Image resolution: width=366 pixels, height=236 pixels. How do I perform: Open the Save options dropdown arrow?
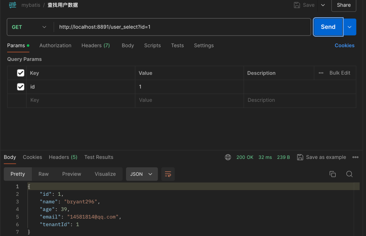click(x=323, y=5)
